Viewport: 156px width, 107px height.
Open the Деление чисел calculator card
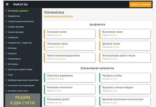point(125,46)
